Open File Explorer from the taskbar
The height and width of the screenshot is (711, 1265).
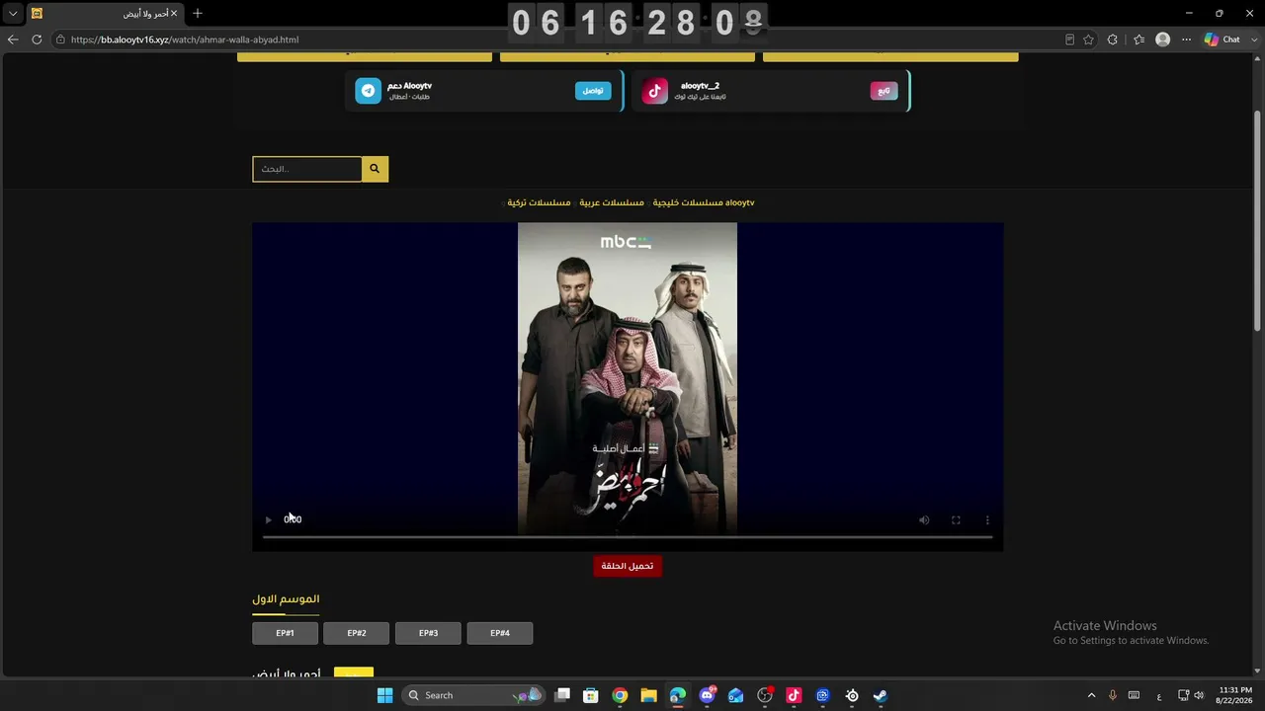[x=648, y=695]
